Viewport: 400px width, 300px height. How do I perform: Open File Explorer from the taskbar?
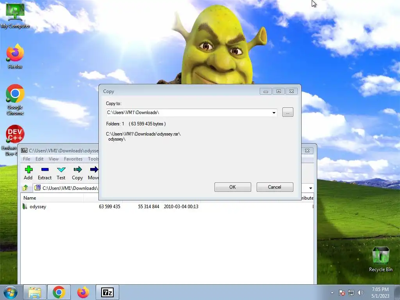pyautogui.click(x=35, y=292)
